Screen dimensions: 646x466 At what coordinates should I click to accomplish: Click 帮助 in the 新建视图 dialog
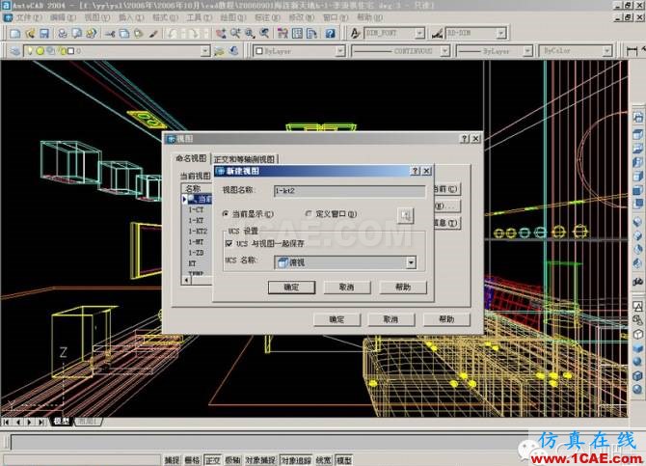(x=403, y=287)
